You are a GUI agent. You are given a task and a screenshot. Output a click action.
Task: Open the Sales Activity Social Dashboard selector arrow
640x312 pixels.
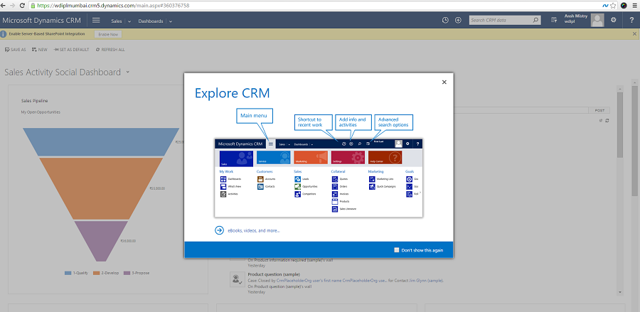[x=128, y=72]
